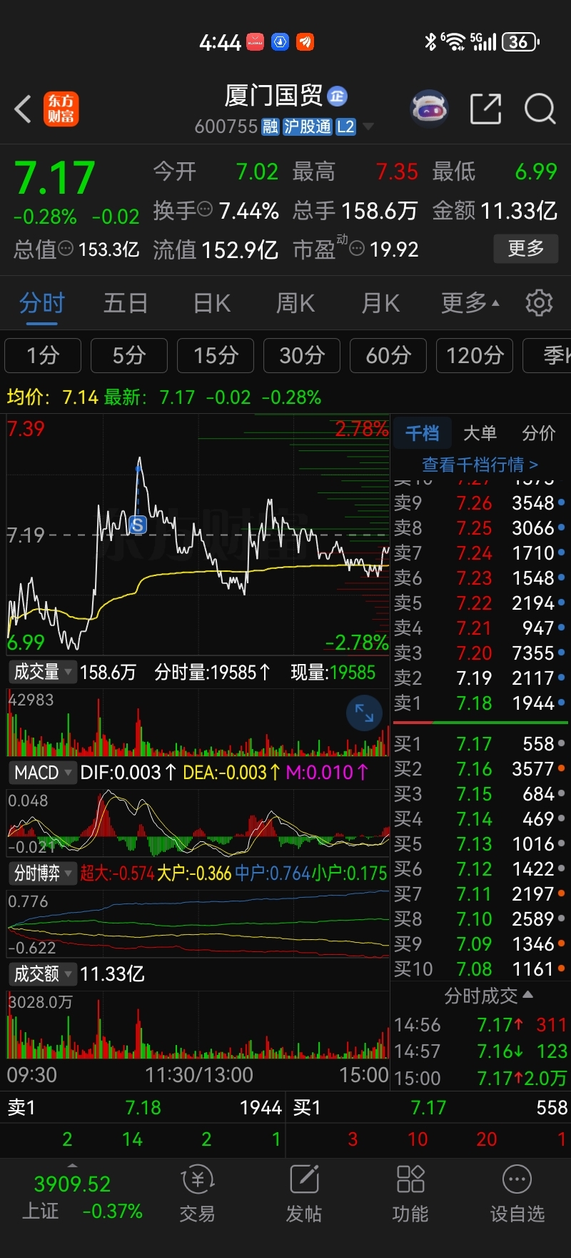Image resolution: width=571 pixels, height=1258 pixels.
Task: Open the 成交额 indicator dropdown
Action: (x=44, y=974)
